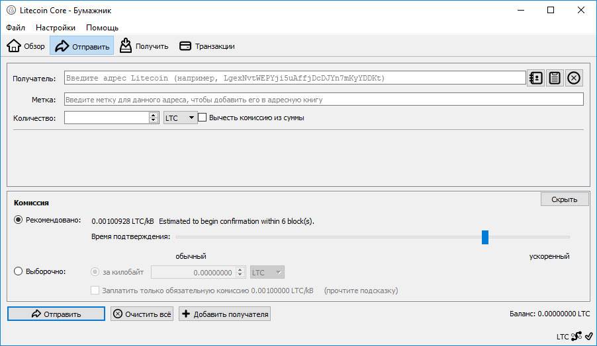Click the network connections status icon

(x=576, y=335)
